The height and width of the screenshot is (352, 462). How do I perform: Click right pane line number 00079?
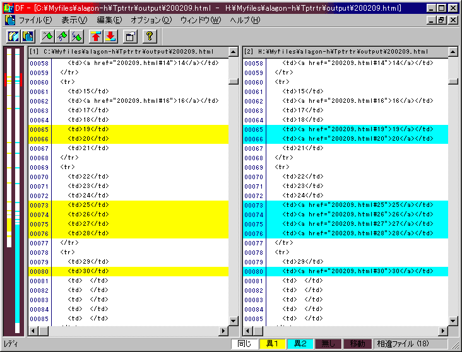click(x=254, y=262)
